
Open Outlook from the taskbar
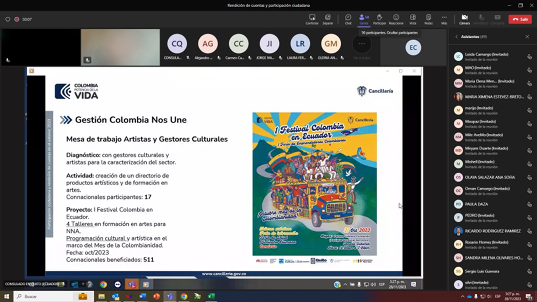click(x=115, y=296)
